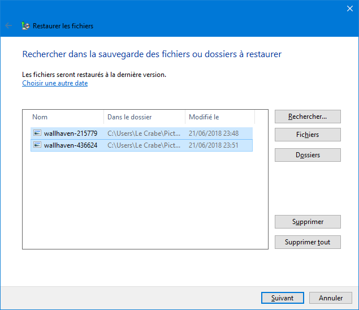The width and height of the screenshot is (359, 310).
Task: Proceed with the Suivant button
Action: click(283, 298)
